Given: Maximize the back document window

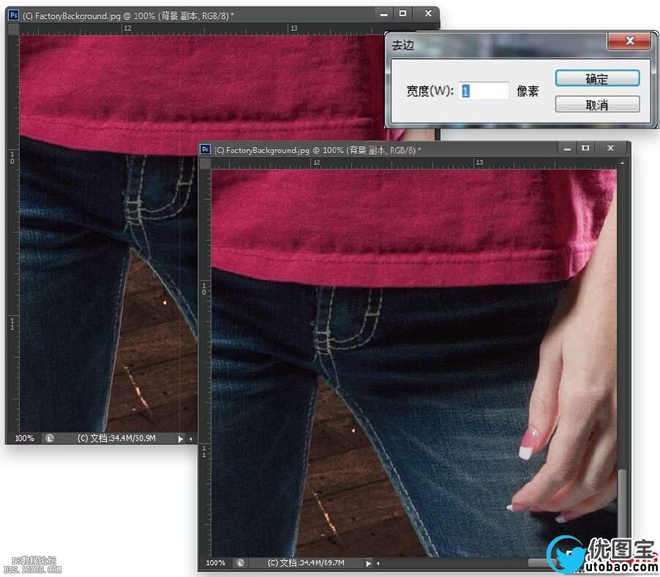Looking at the screenshot, I should (403, 14).
